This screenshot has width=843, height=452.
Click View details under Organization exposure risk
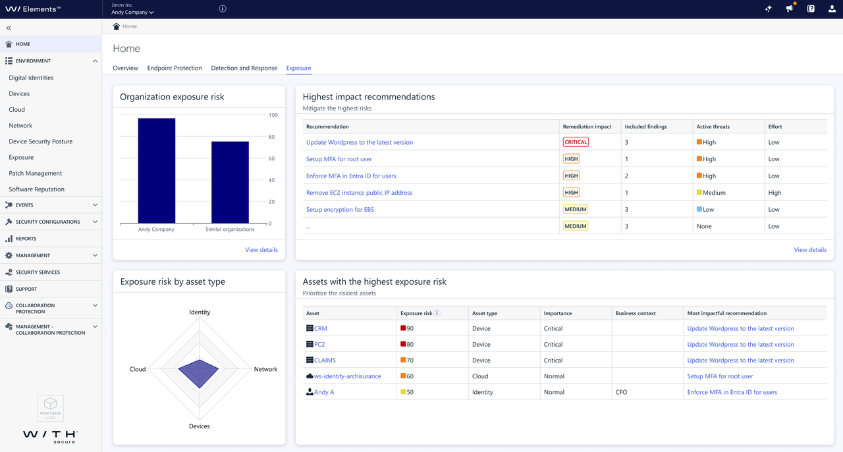pyautogui.click(x=261, y=249)
